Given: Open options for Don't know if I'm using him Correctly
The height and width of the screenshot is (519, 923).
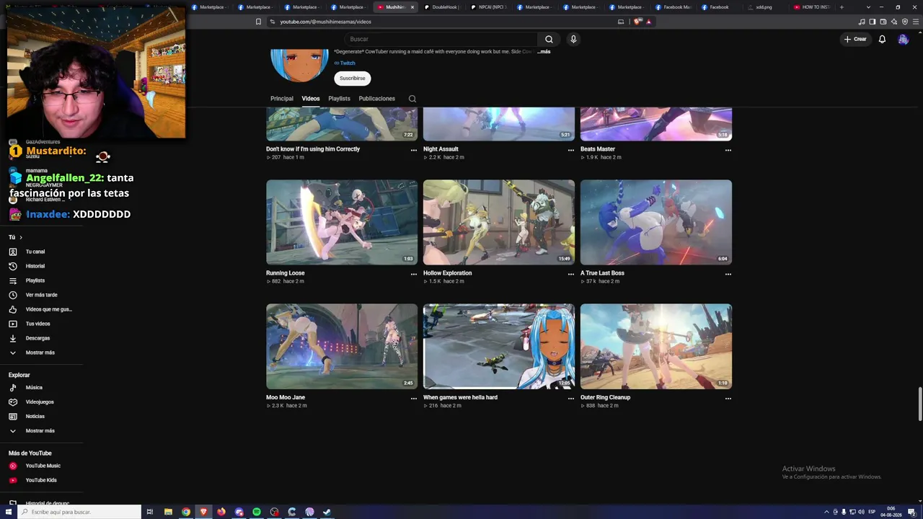Looking at the screenshot, I should click(x=414, y=150).
